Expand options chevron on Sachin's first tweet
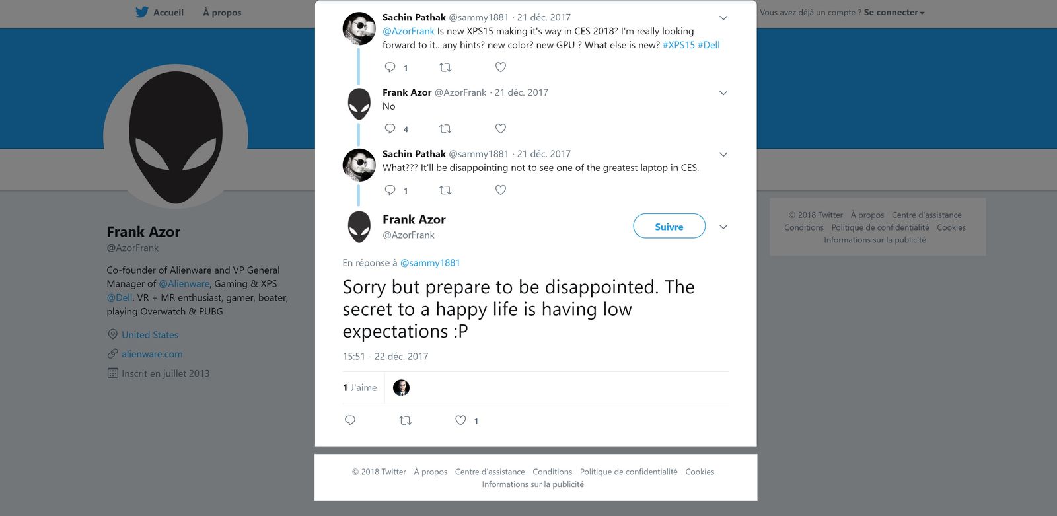1057x516 pixels. point(723,18)
